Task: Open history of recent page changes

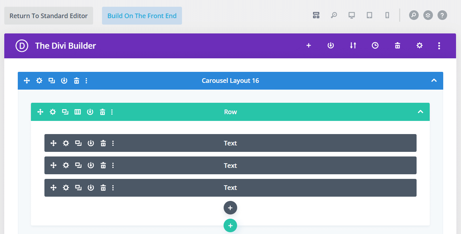Action: point(375,46)
